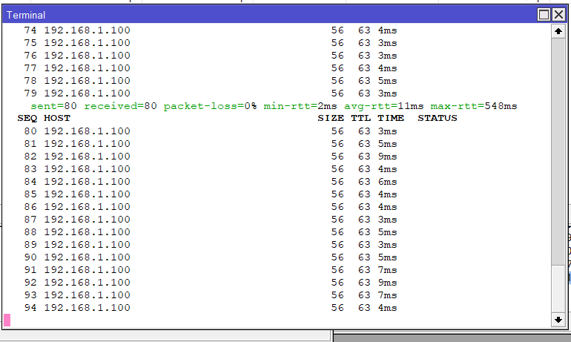Click the 5ms time in seq 81 row

387,144
